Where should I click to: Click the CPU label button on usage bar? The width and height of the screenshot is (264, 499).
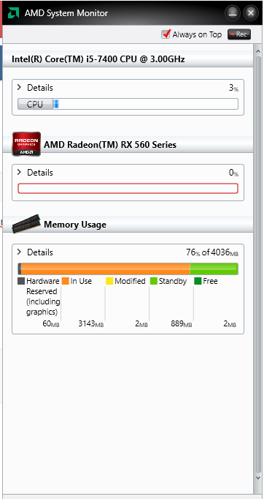tap(35, 104)
